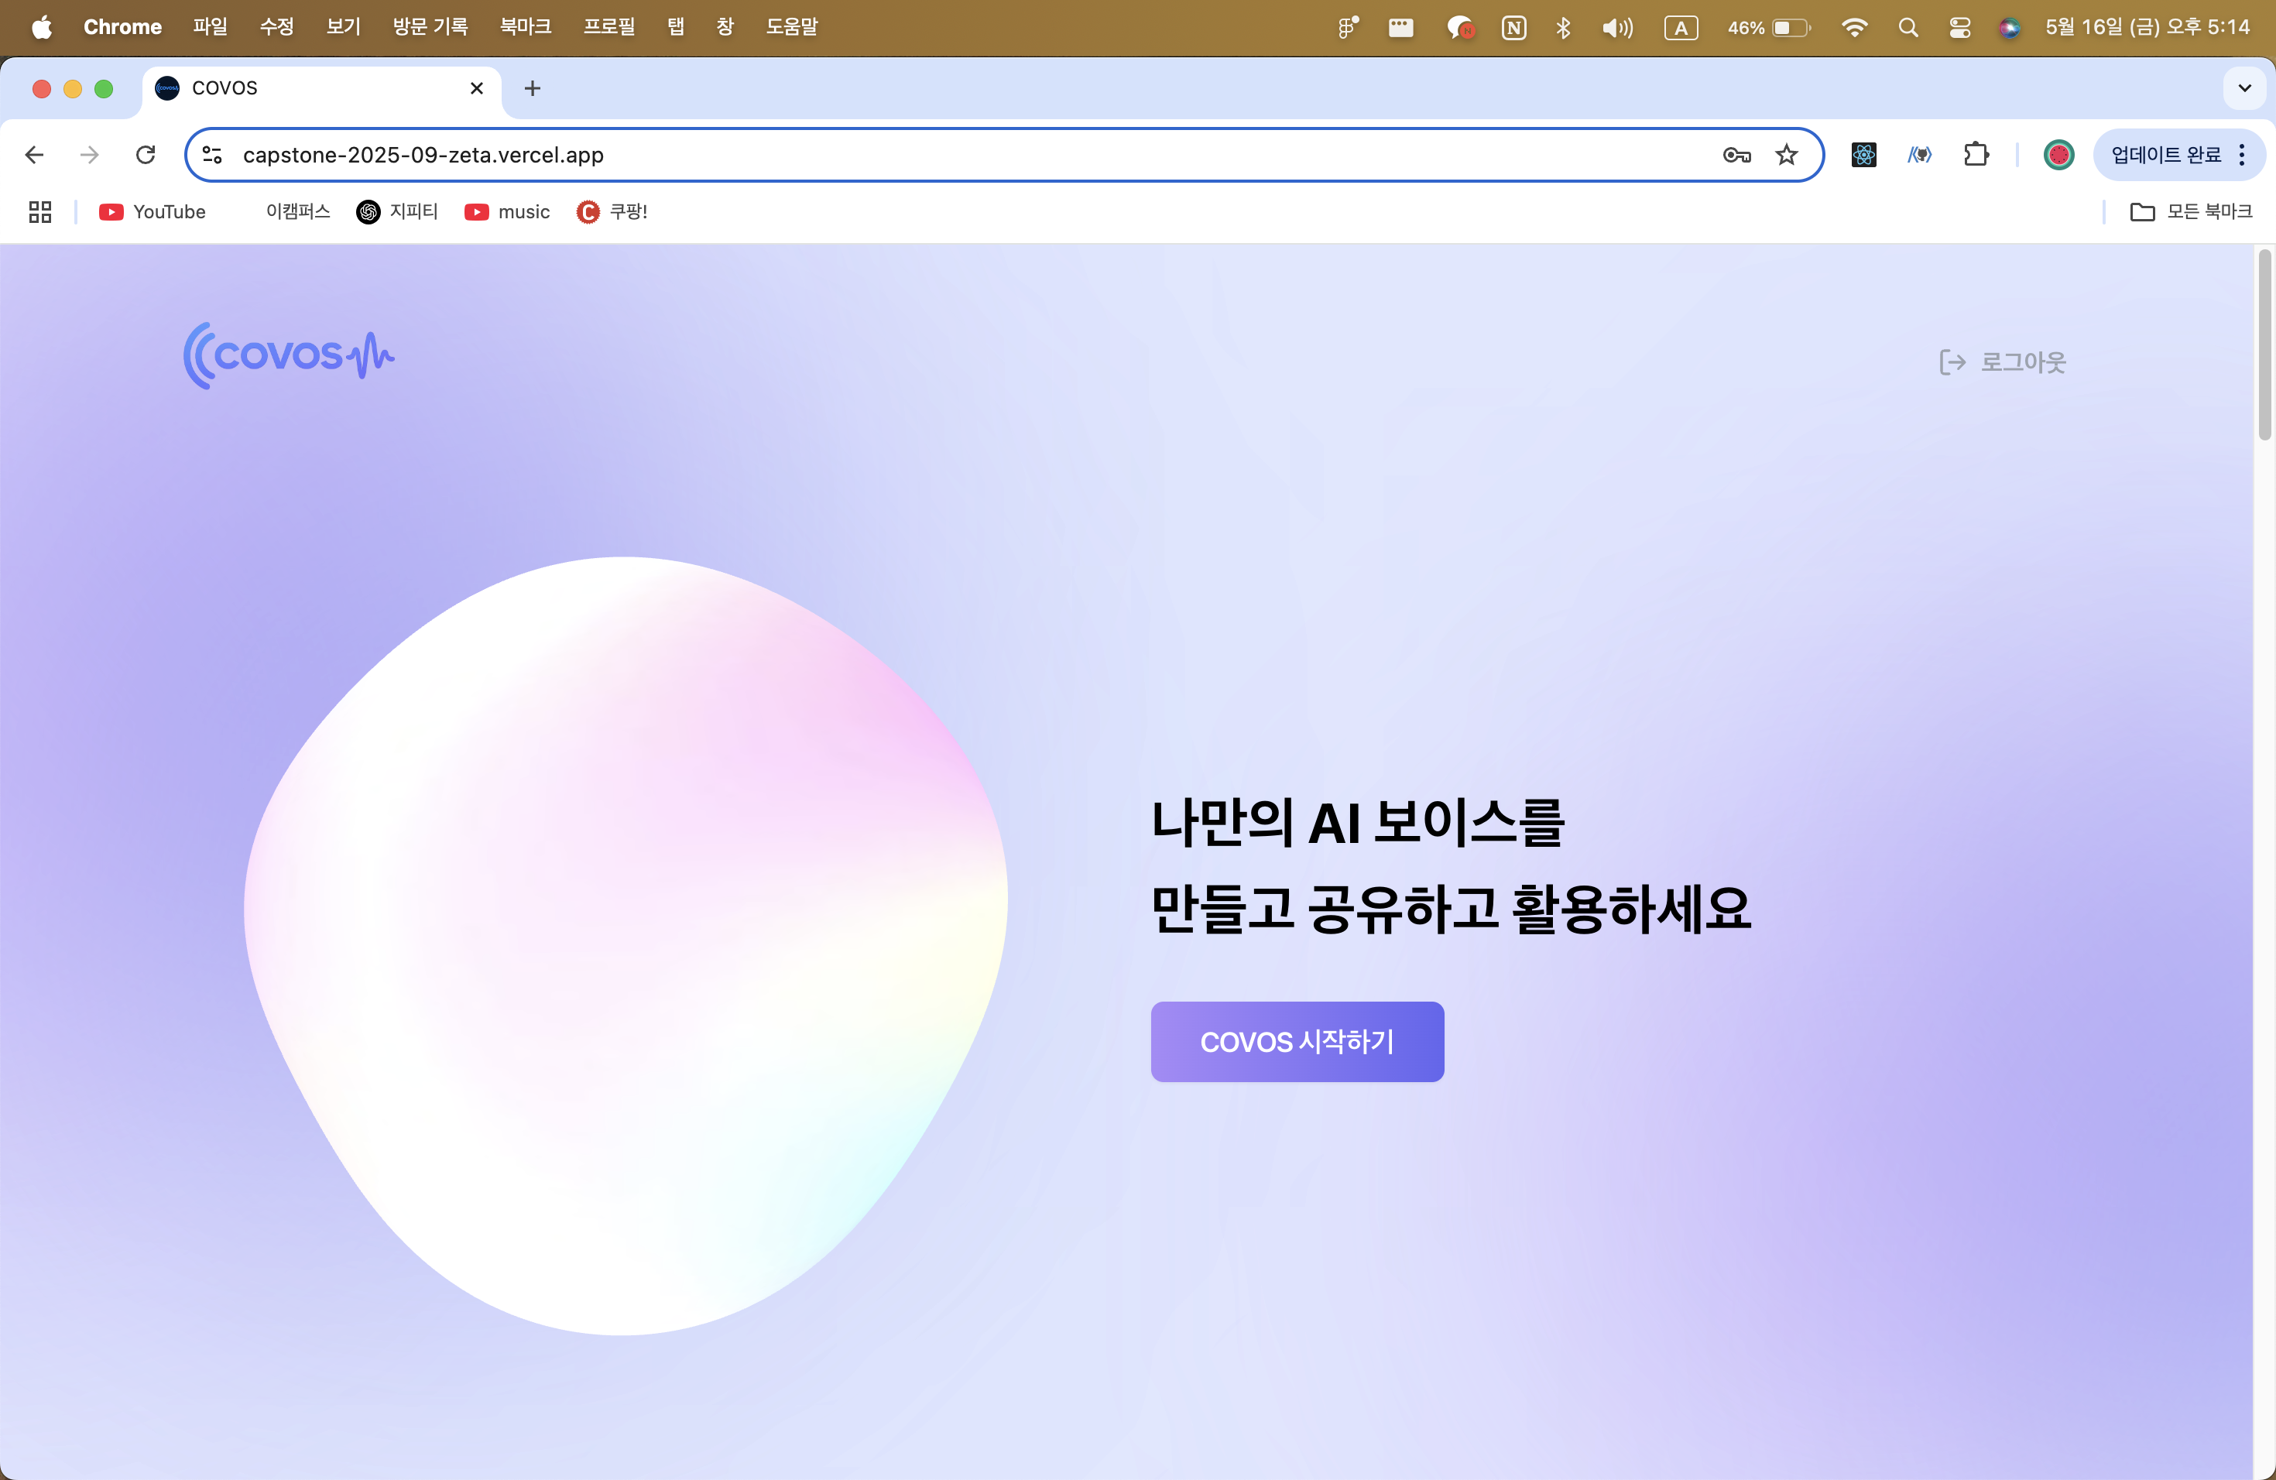Viewport: 2276px width, 1480px height.
Task: Open the YouTube bookmark
Action: 152,211
